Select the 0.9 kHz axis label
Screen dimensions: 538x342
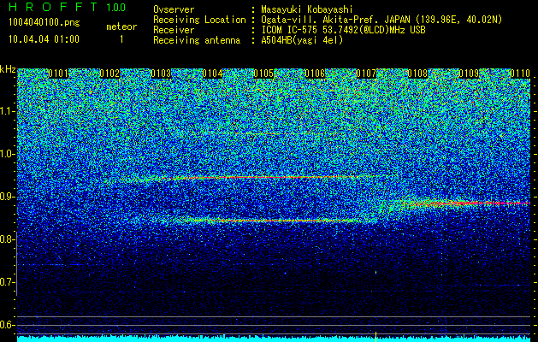point(7,197)
